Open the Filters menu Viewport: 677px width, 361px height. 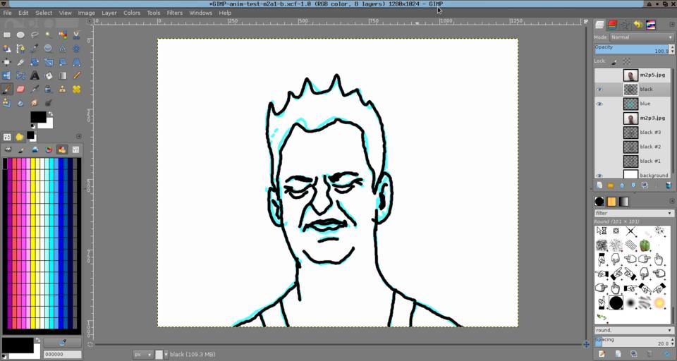click(174, 13)
